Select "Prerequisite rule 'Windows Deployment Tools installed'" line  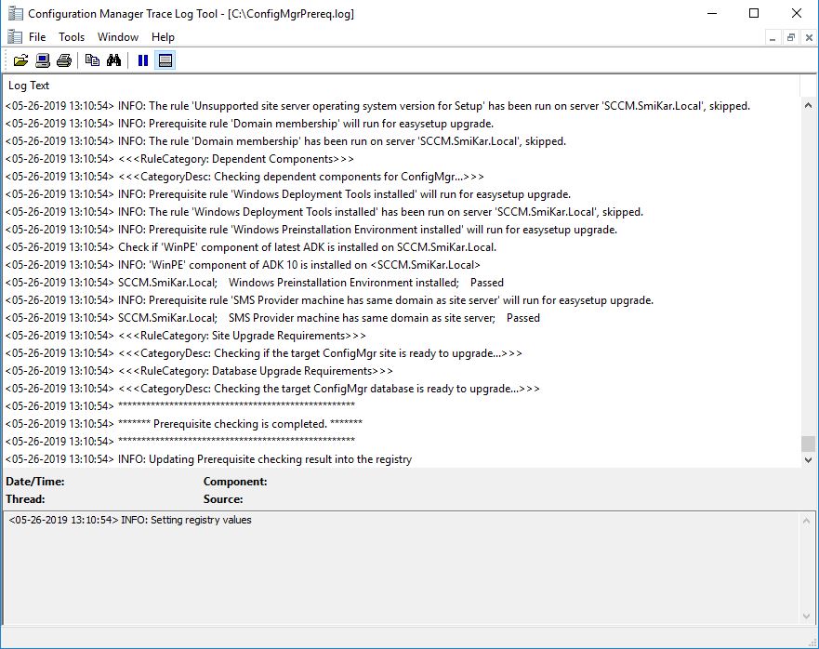(401, 194)
